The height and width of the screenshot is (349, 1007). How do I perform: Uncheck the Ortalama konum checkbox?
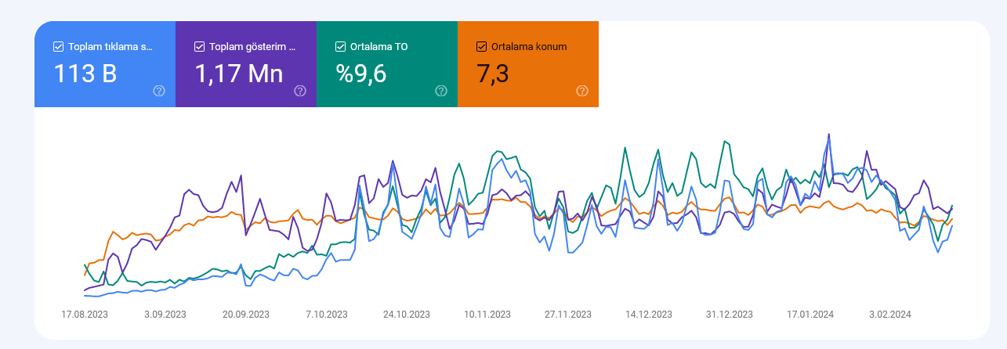481,46
